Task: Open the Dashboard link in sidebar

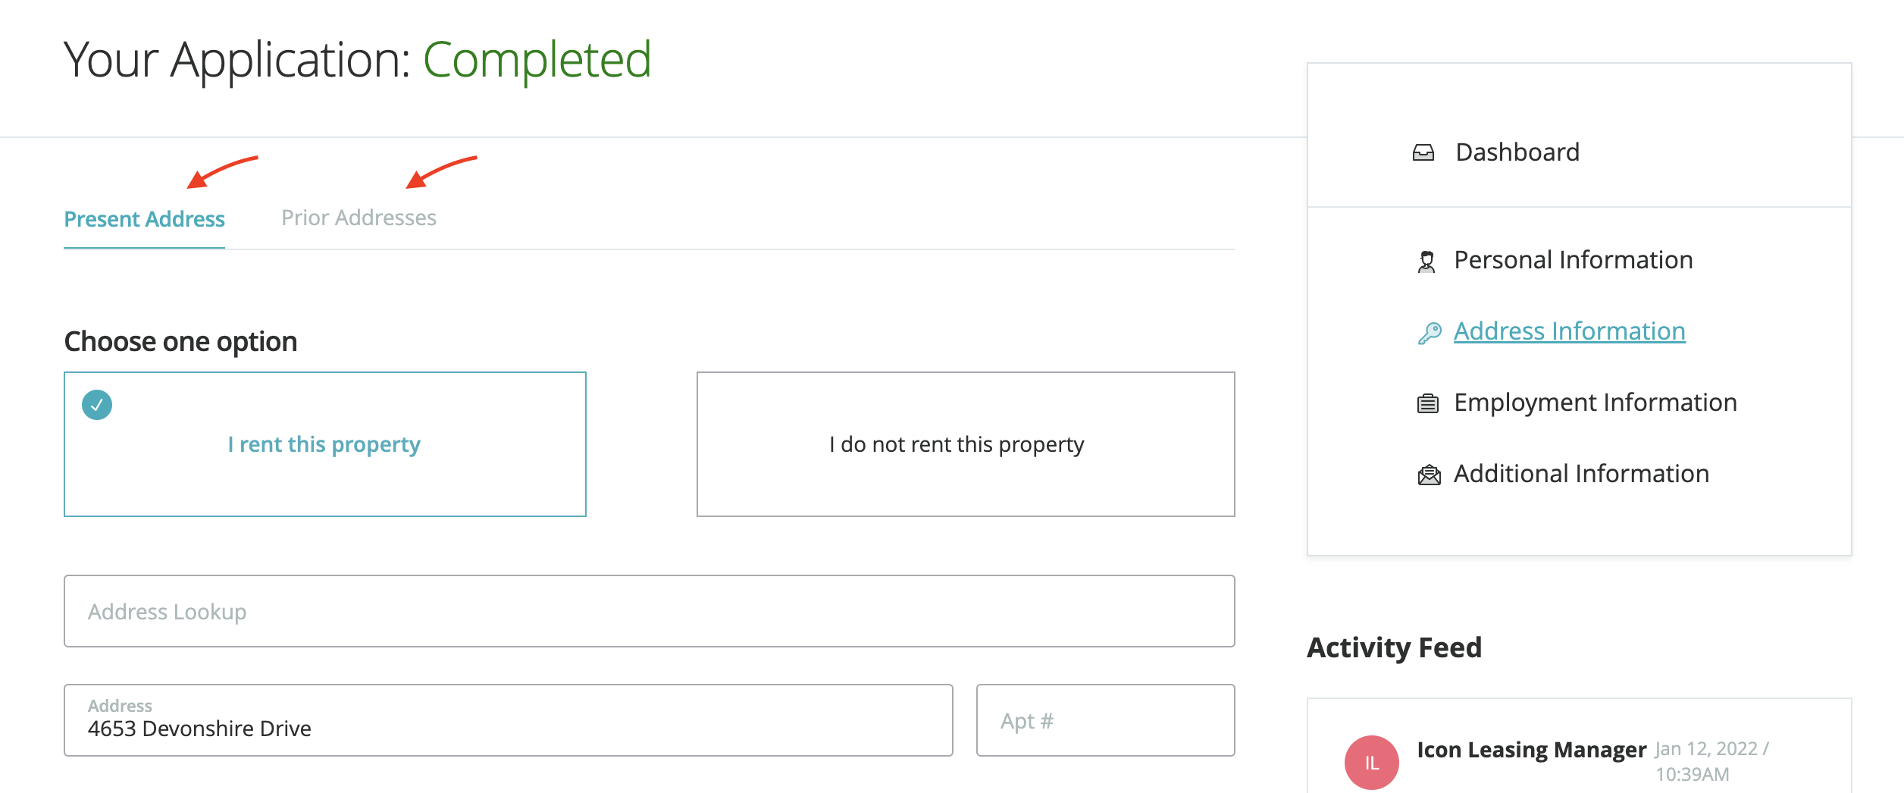Action: pos(1517,152)
